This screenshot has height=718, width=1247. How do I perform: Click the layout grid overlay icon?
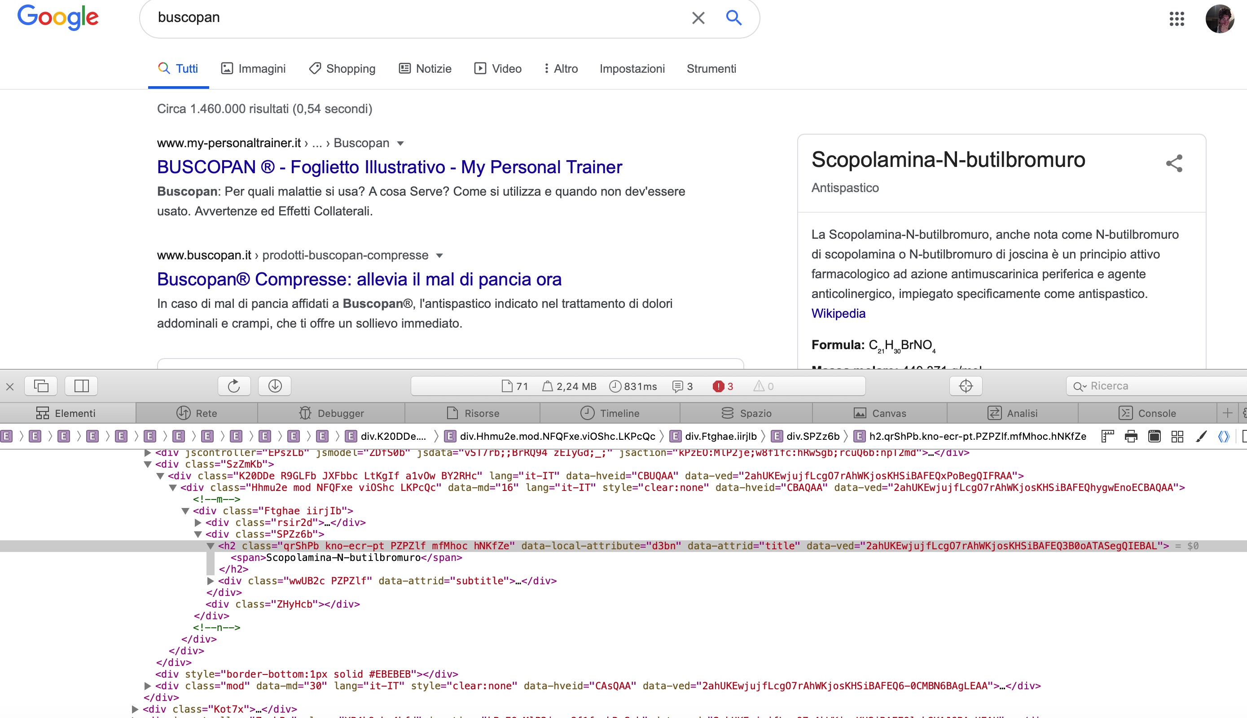pyautogui.click(x=1177, y=437)
